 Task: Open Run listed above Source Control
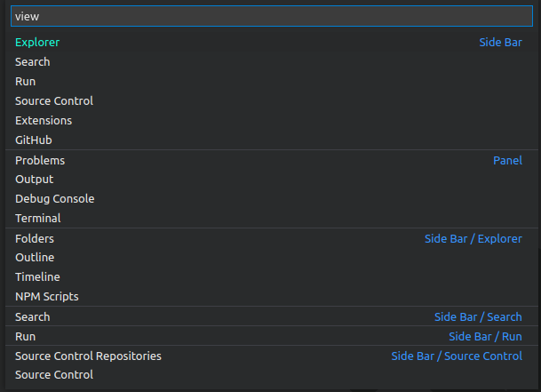(x=26, y=82)
